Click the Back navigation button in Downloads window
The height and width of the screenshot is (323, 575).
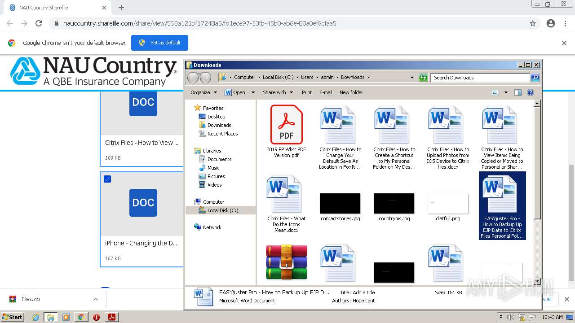click(x=193, y=78)
